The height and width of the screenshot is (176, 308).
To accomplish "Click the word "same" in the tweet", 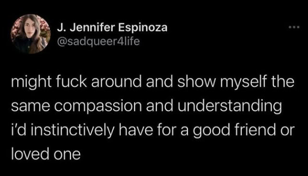I will [30, 107].
